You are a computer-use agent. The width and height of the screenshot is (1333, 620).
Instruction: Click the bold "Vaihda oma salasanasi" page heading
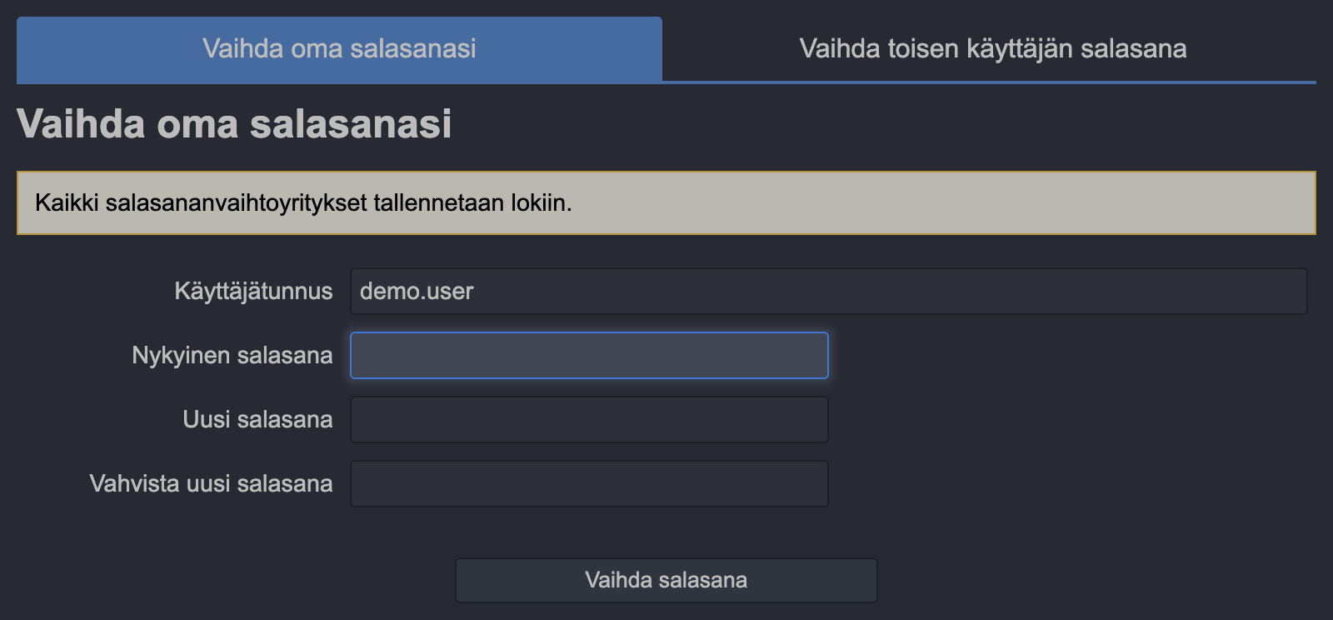point(234,124)
